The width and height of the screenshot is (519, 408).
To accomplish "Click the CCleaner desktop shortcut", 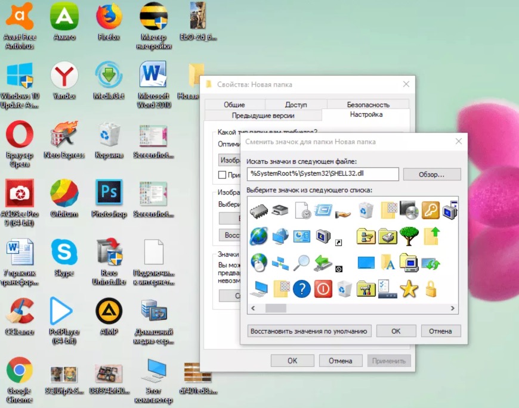I will pos(20,316).
